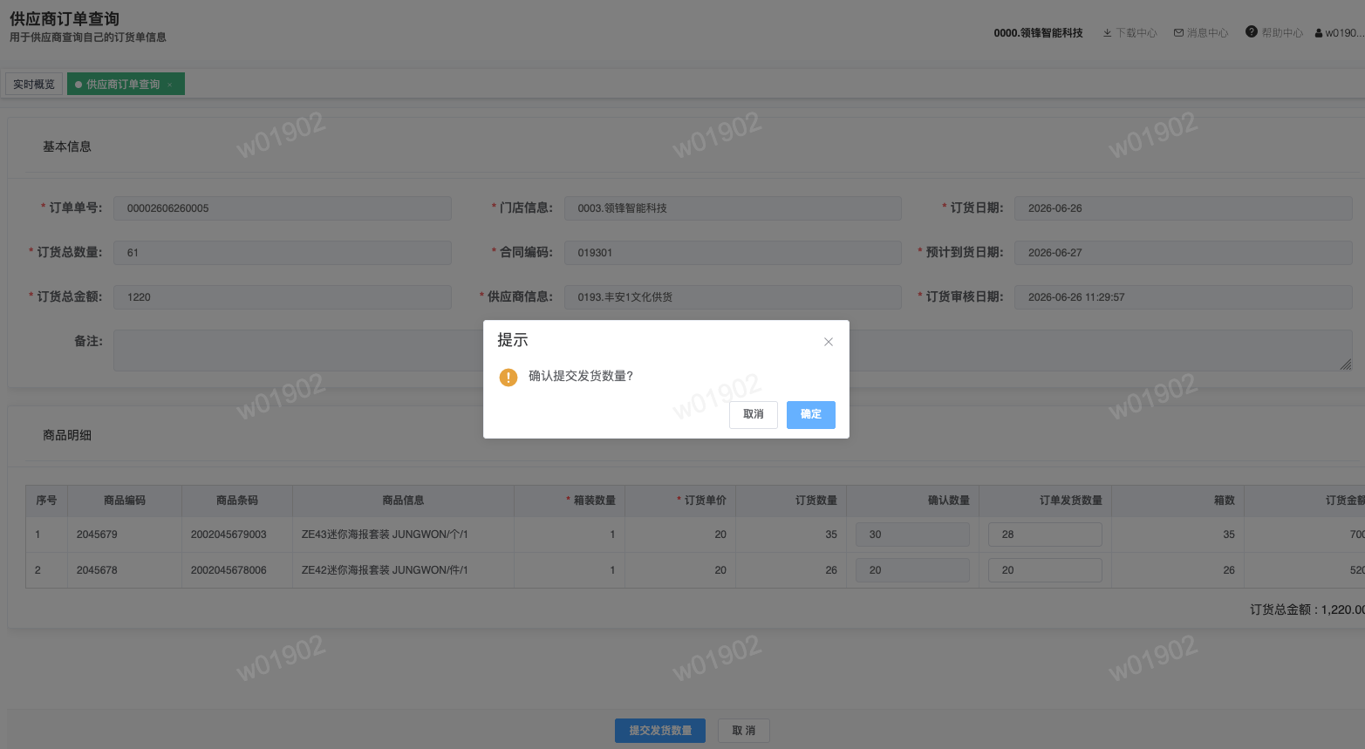Click the 商品信息 column header
1365x749 pixels.
tap(403, 500)
